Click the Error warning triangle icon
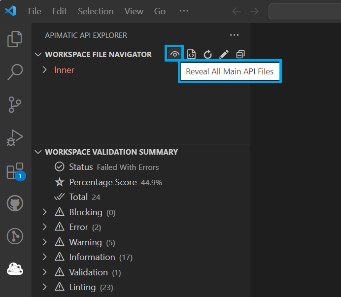The height and width of the screenshot is (297, 341). 59,227
